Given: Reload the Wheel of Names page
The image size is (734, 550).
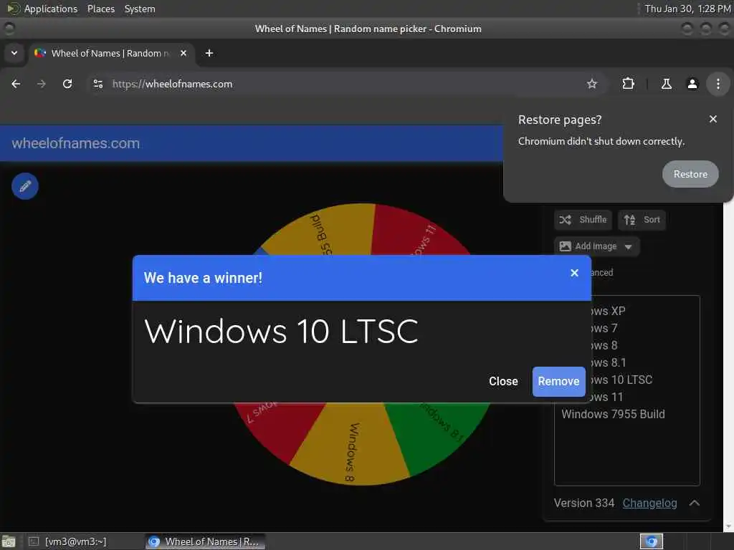Looking at the screenshot, I should pos(67,84).
